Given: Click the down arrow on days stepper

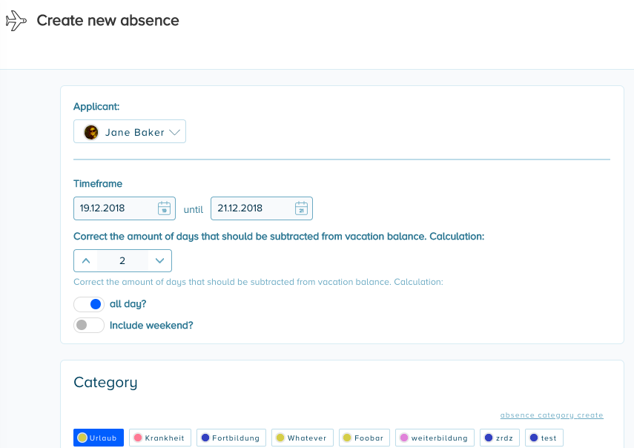Looking at the screenshot, I should click(159, 261).
